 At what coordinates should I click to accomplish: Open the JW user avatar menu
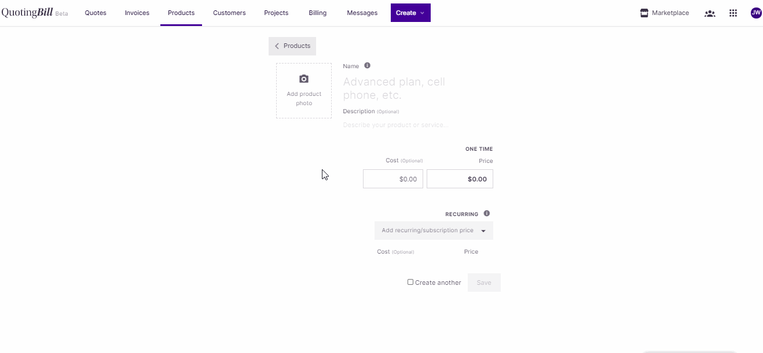tap(756, 13)
